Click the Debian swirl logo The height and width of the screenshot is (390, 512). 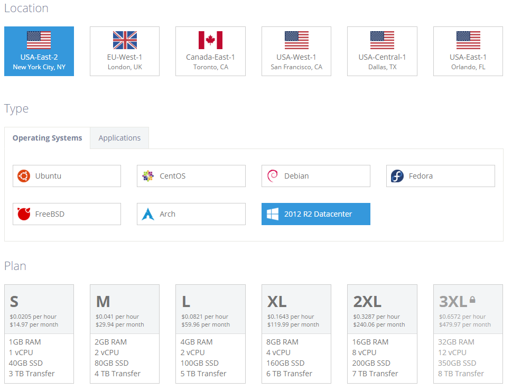[x=273, y=176]
